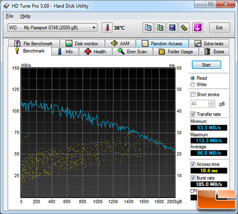Minimize the HD Tune Pro window

click(x=200, y=4)
